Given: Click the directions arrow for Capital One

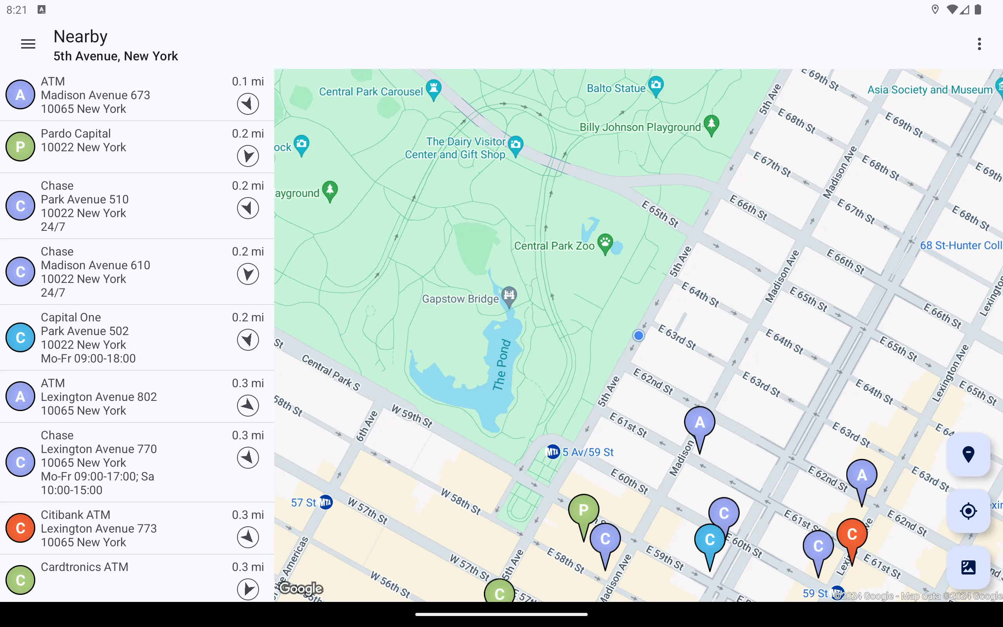Looking at the screenshot, I should click(248, 339).
